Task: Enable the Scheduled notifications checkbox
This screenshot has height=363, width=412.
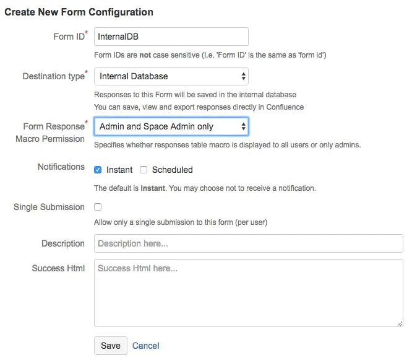Action: point(144,170)
